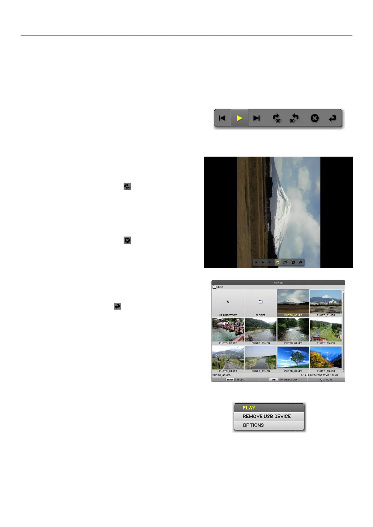The image size is (373, 527).
Task: Choose PLAY from the popup menu
Action: point(269,408)
